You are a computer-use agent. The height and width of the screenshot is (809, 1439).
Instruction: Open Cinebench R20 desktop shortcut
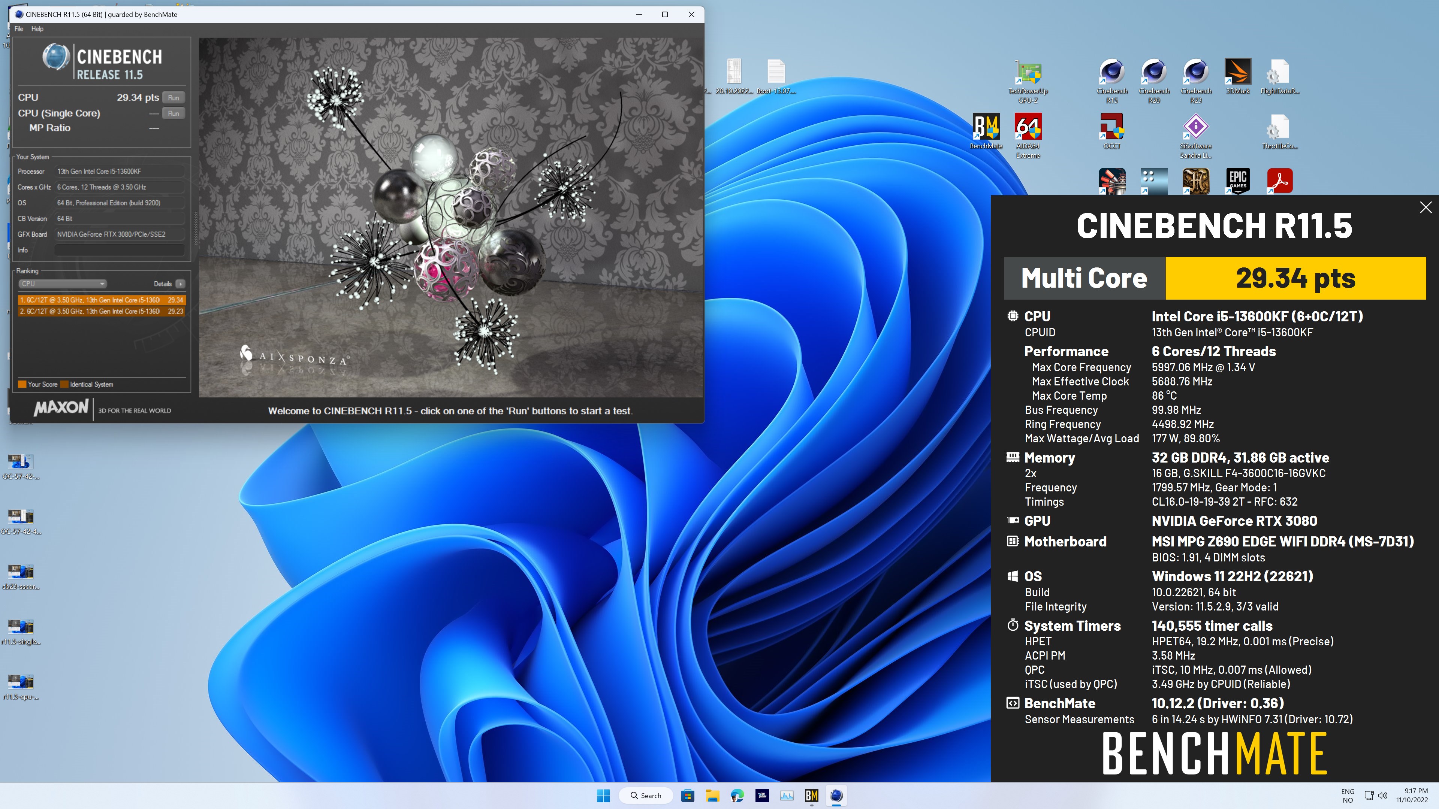(1153, 81)
